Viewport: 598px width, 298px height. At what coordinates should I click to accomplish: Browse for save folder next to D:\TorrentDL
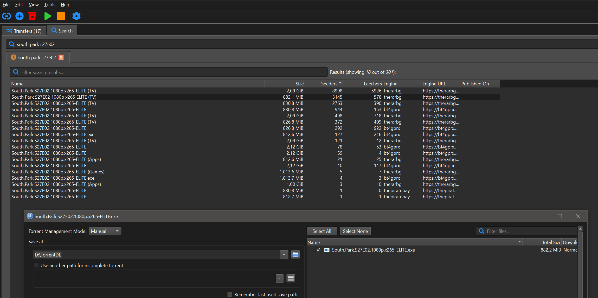pyautogui.click(x=295, y=255)
